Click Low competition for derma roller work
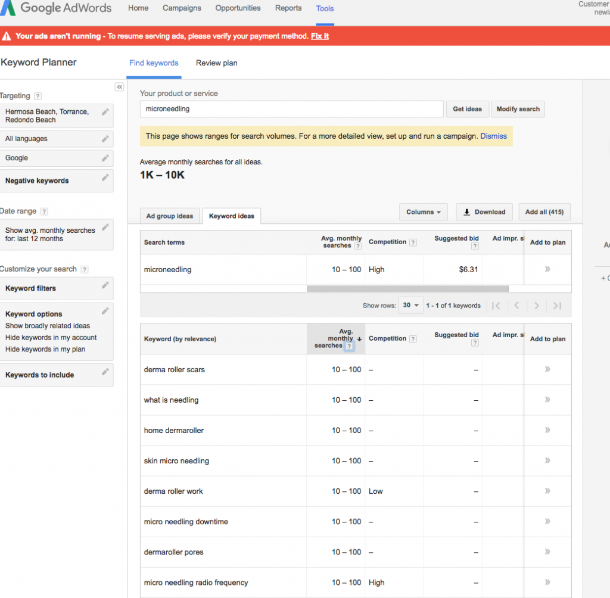The width and height of the screenshot is (610, 598). [x=376, y=491]
